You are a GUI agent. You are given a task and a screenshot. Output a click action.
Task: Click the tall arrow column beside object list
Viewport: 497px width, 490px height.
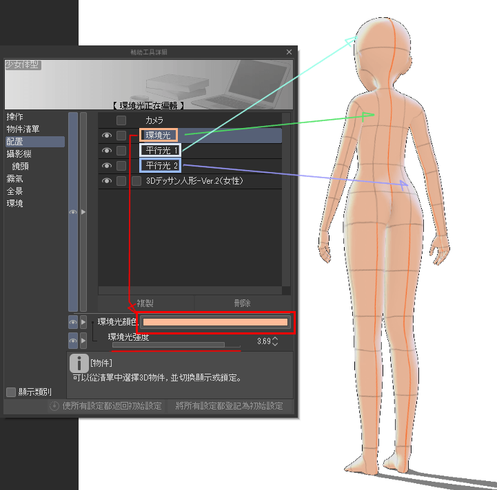pos(83,212)
